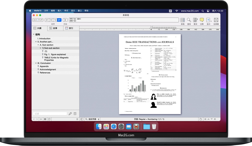Go to the next page arrow
Image resolution: width=252 pixels, height=146 pixels.
click(x=212, y=119)
